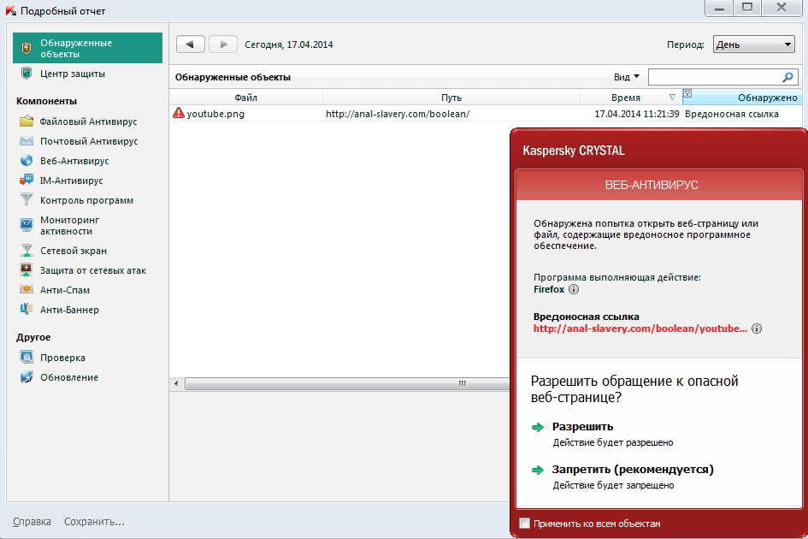
Task: Click the info icon beside malicious link
Action: 757,329
